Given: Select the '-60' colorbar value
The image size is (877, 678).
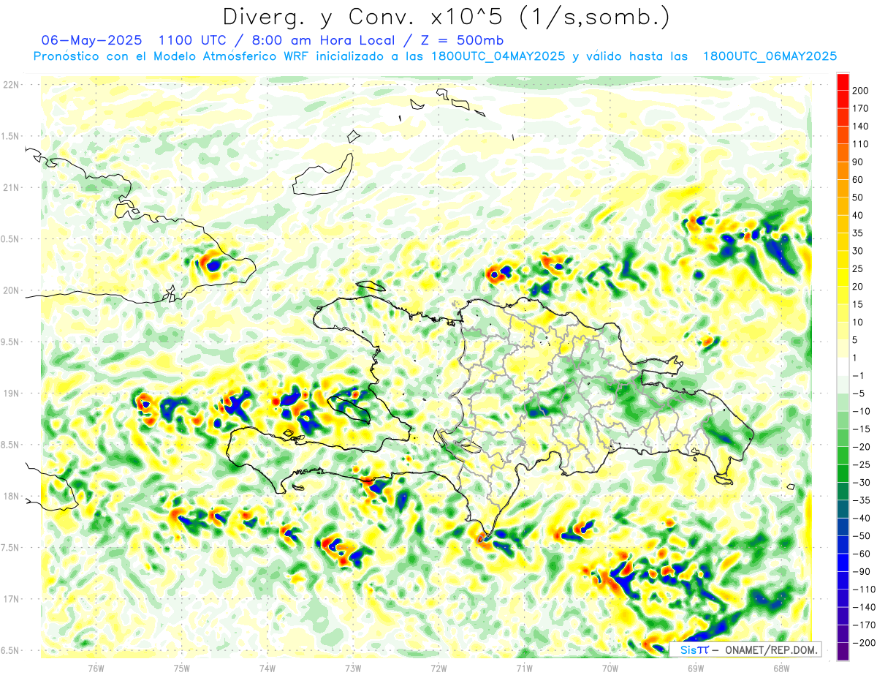Looking at the screenshot, I should click(863, 554).
